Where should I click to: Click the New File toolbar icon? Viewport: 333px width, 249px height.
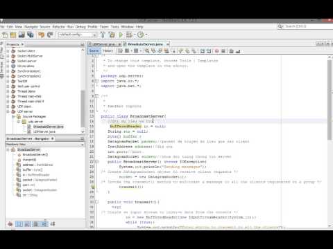(x=5, y=35)
